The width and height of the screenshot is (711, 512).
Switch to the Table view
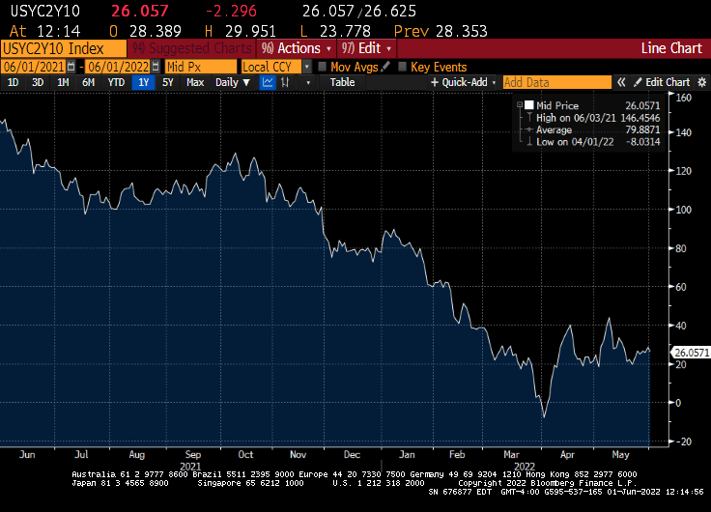tap(342, 83)
